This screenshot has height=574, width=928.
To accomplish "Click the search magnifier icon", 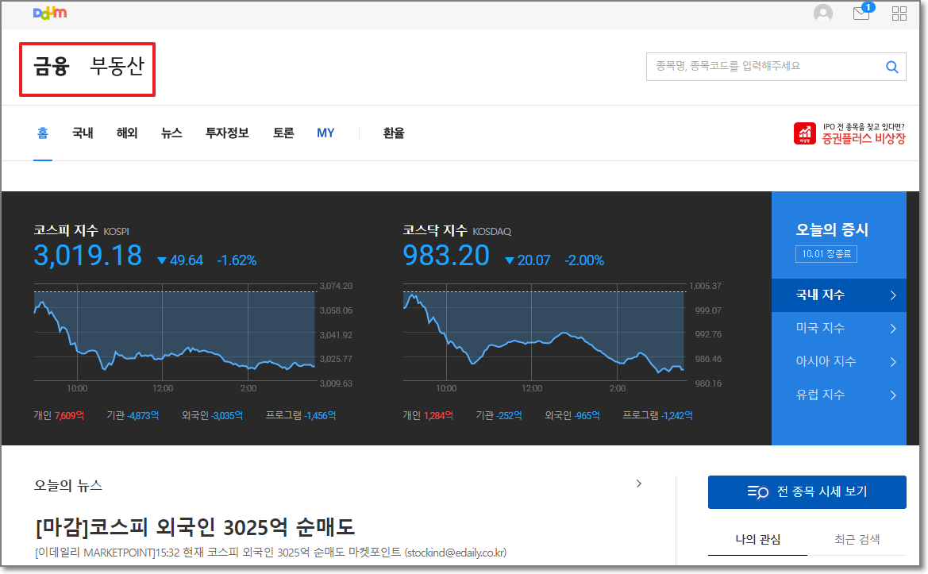I will tap(892, 67).
